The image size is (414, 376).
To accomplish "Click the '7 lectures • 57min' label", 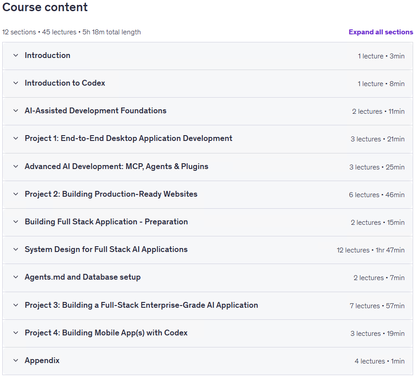I will pyautogui.click(x=377, y=306).
